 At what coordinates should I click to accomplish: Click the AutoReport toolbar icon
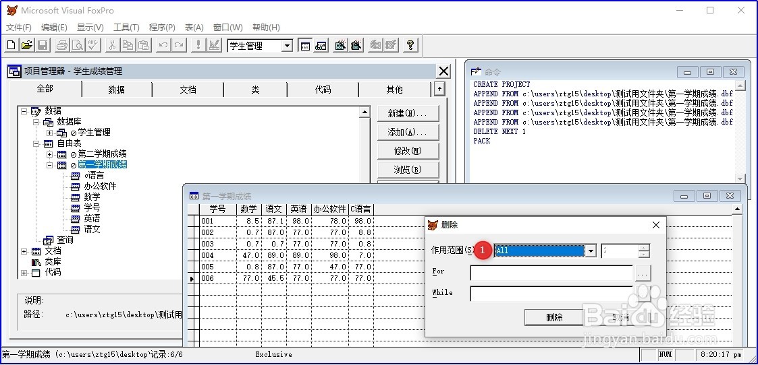tap(391, 45)
